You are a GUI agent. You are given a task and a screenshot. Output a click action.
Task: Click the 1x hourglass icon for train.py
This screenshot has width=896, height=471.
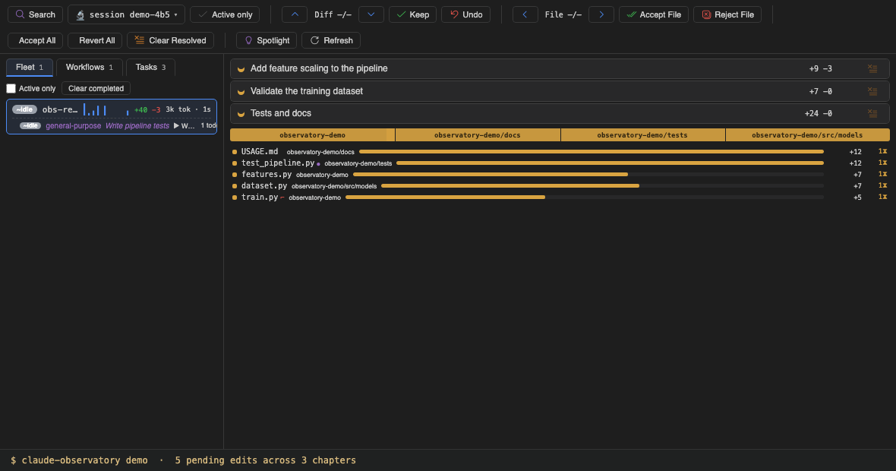tap(882, 198)
